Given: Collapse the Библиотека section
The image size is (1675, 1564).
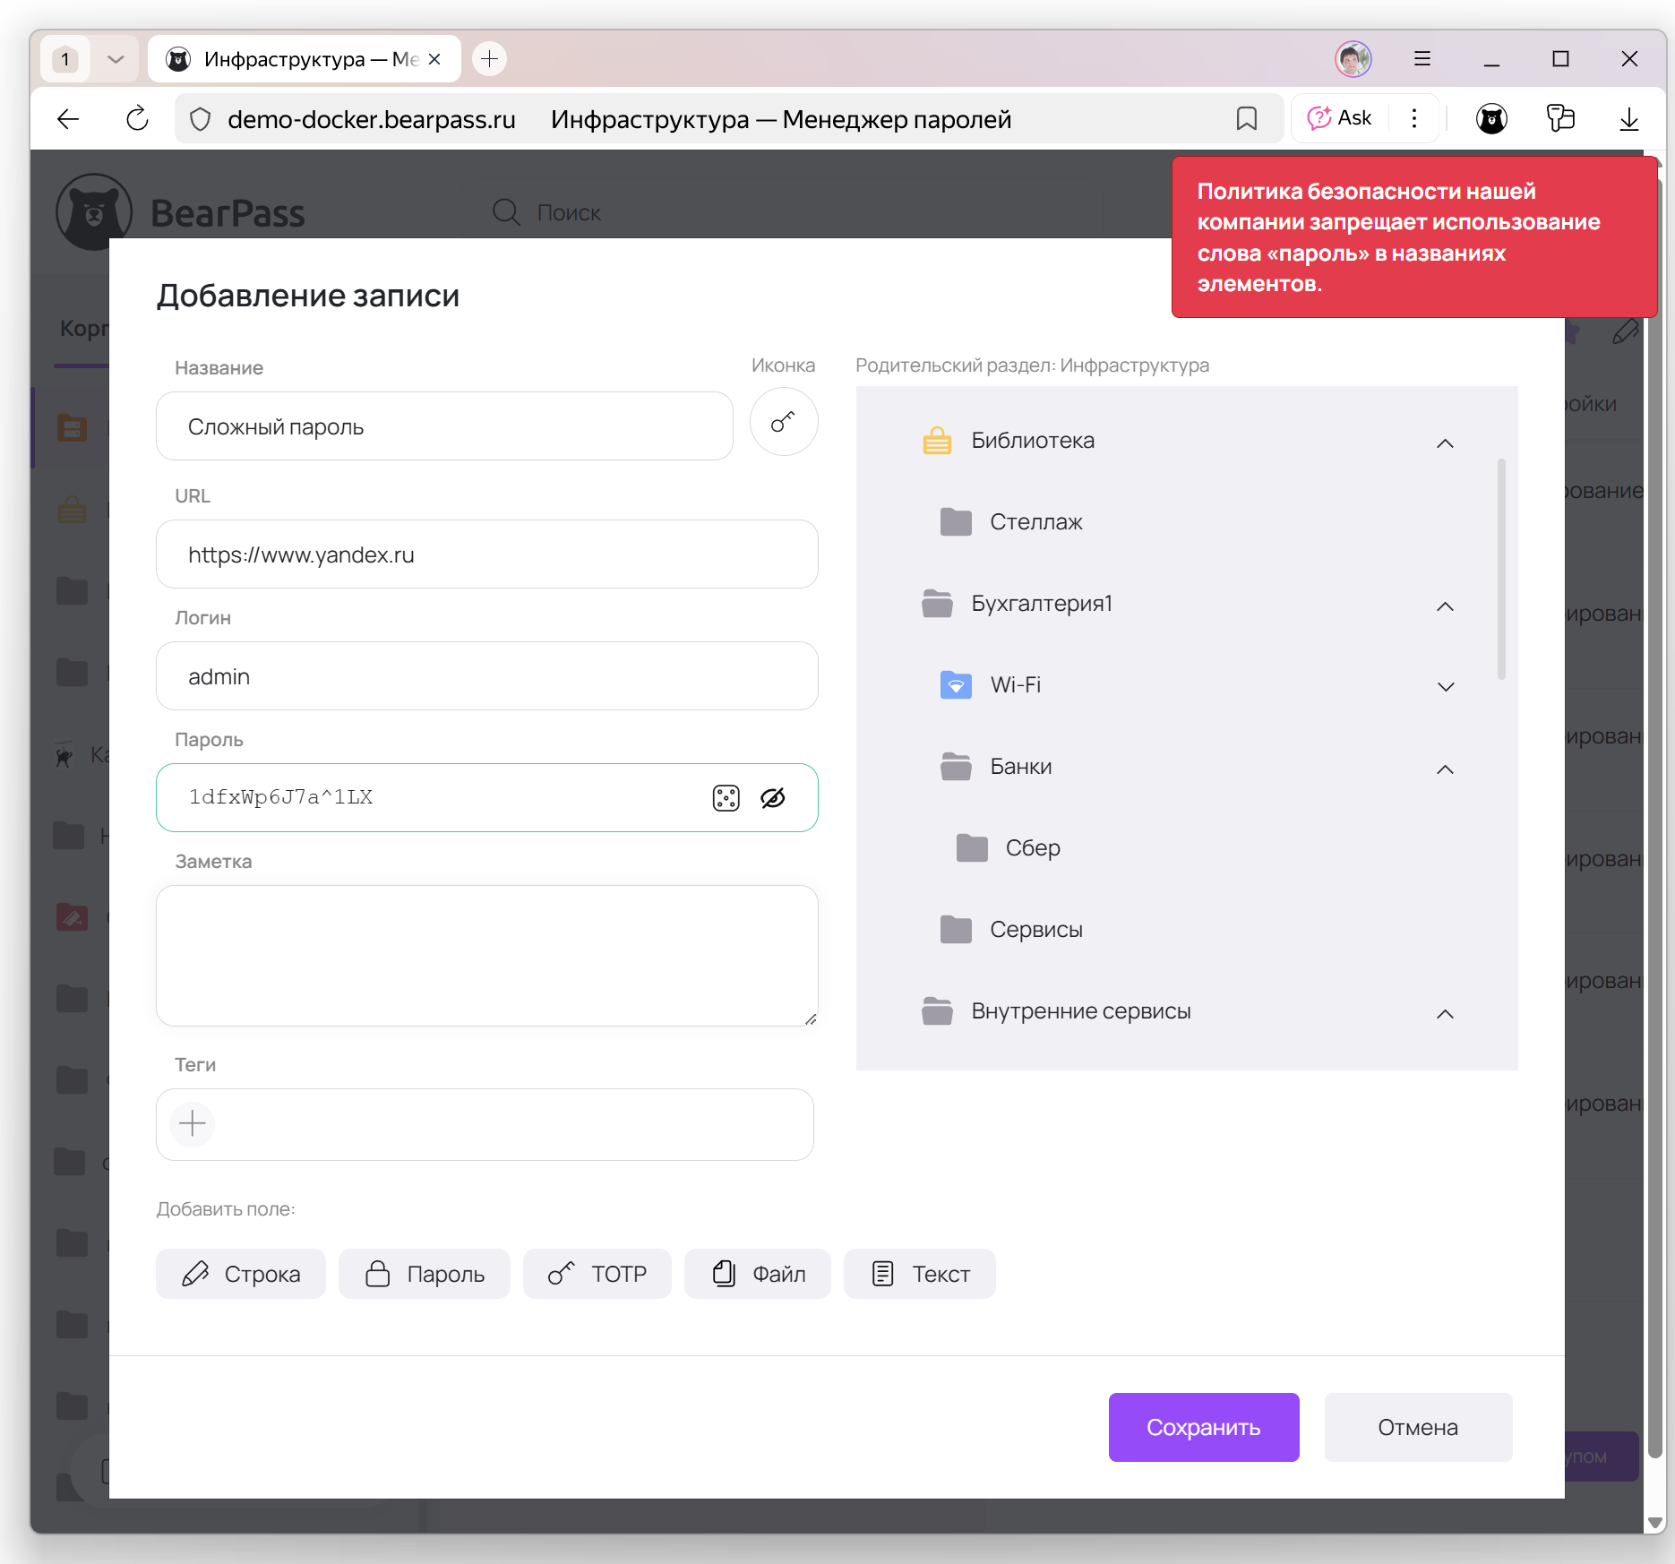Looking at the screenshot, I should tap(1445, 443).
